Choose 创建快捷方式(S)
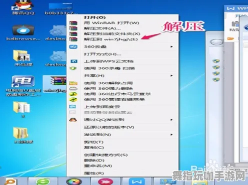The height and width of the screenshot is (185, 248). click(x=106, y=155)
